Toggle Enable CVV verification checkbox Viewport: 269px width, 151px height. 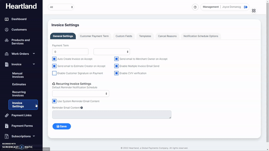[x=117, y=73]
